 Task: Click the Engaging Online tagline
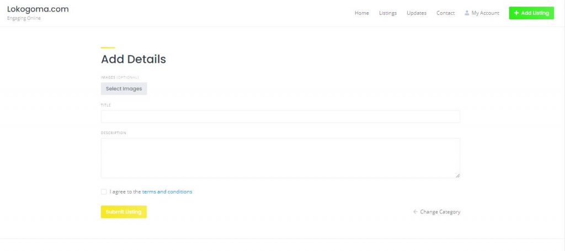point(24,18)
